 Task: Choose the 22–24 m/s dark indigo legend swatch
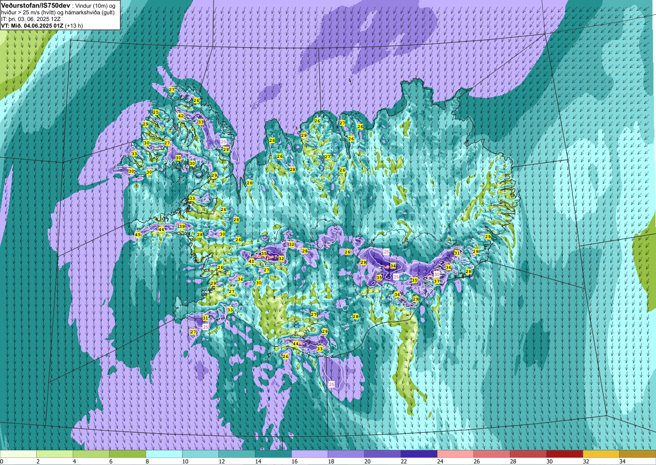point(419,454)
